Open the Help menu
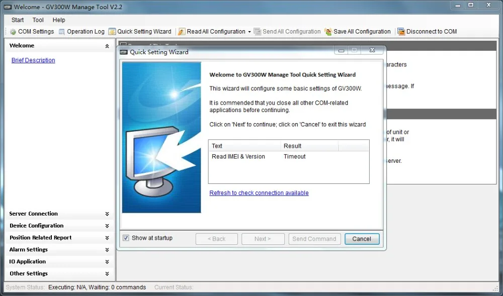This screenshot has height=296, width=503. (59, 20)
